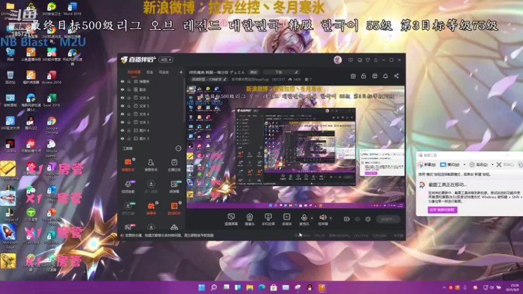523x294 pixels.
Task: Click 模式 in the Snipping Tool toolbar
Action: pos(450,165)
